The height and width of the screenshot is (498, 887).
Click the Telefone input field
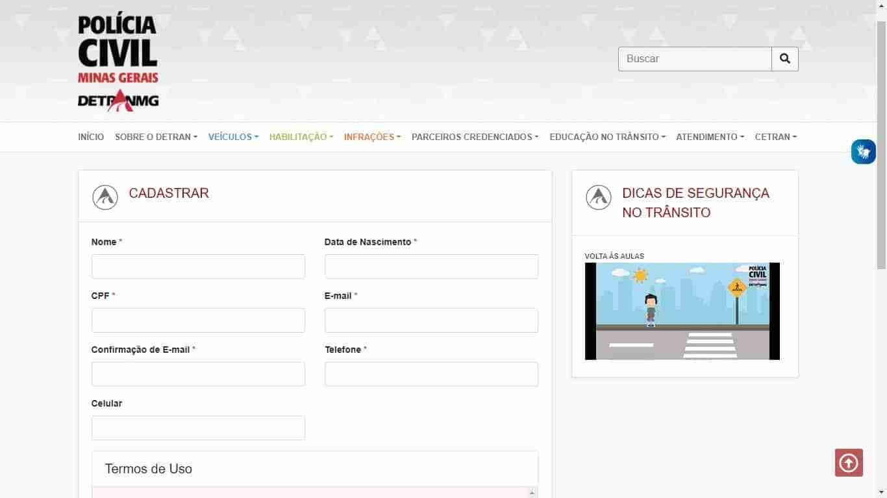(431, 374)
